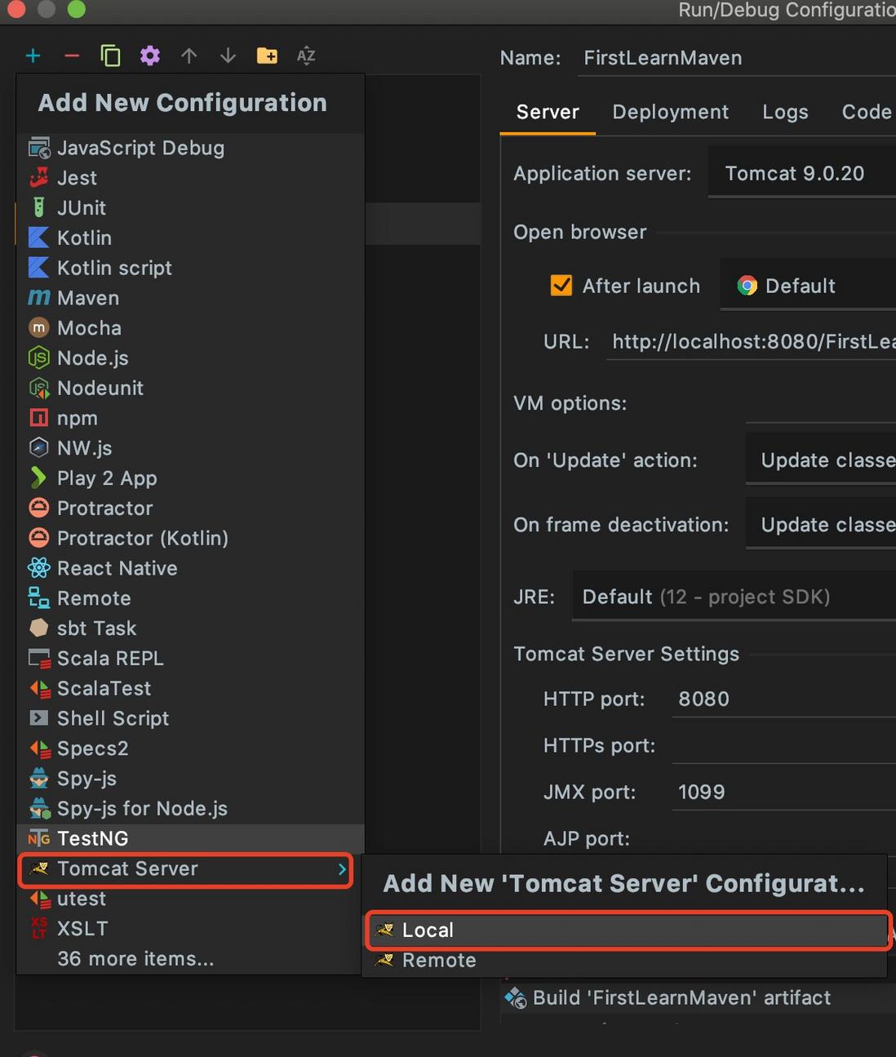The width and height of the screenshot is (896, 1057).
Task: Move configuration down with the down arrow
Action: click(228, 56)
